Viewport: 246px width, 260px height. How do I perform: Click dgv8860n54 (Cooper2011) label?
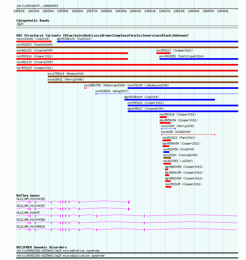pos(184,167)
